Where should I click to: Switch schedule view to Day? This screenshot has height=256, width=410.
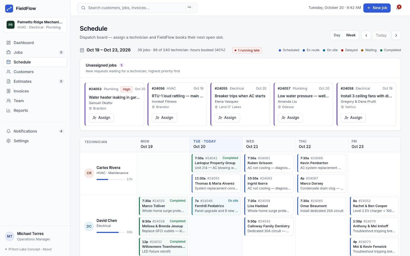(337, 35)
